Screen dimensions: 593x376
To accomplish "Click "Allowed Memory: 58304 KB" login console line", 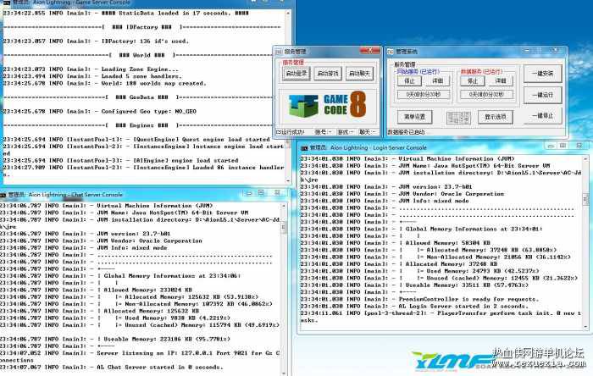I will click(396, 243).
